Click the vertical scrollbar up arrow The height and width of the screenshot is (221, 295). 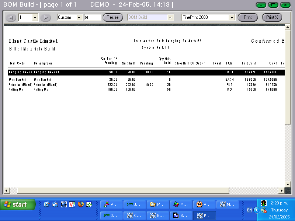click(288, 26)
